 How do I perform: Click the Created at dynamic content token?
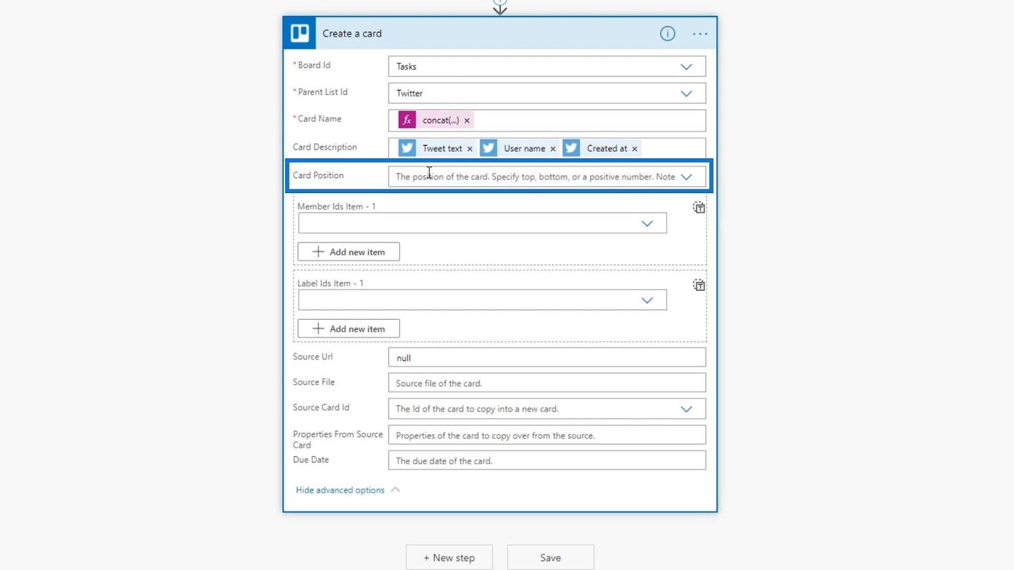pyautogui.click(x=601, y=148)
